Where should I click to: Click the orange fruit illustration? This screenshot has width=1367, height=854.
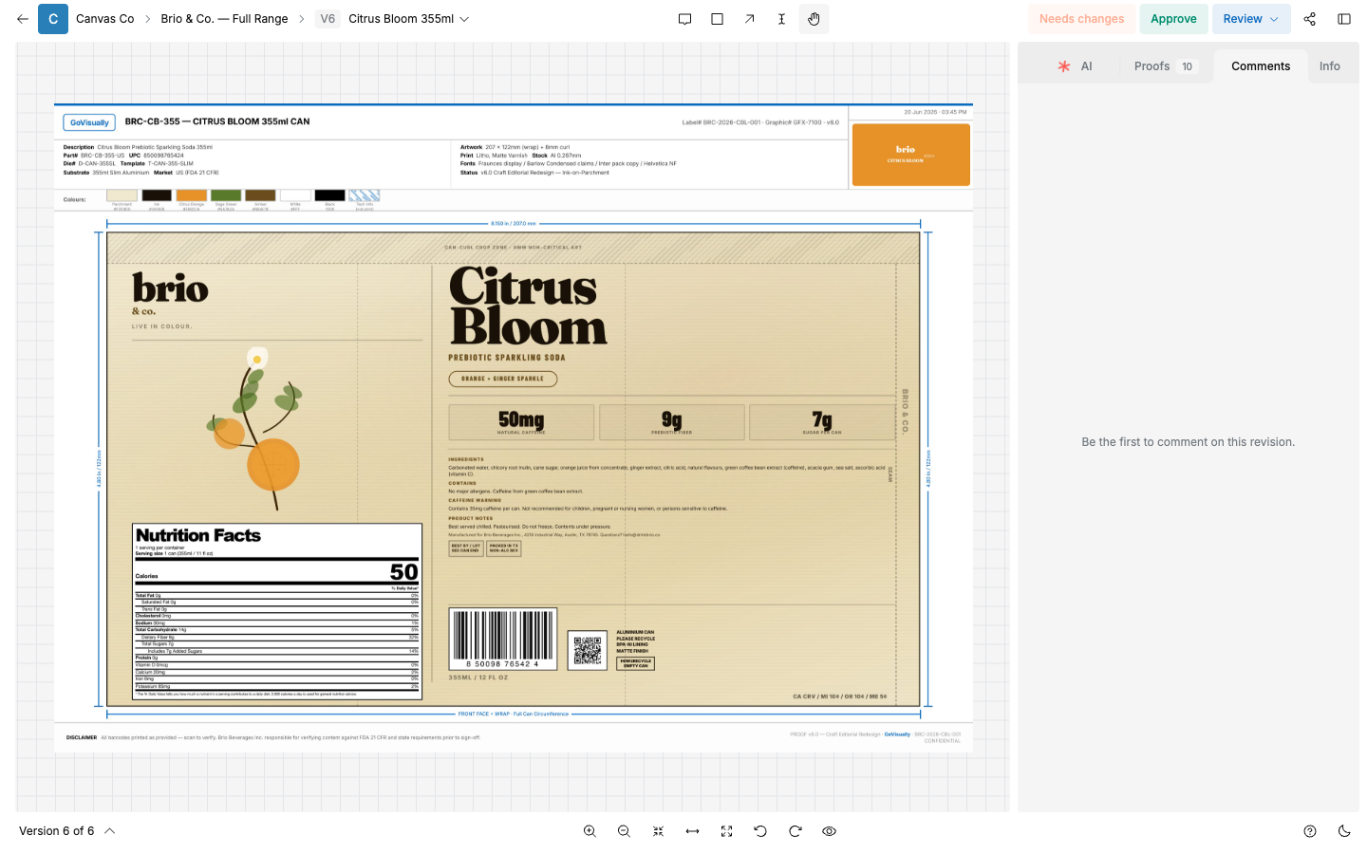click(273, 464)
